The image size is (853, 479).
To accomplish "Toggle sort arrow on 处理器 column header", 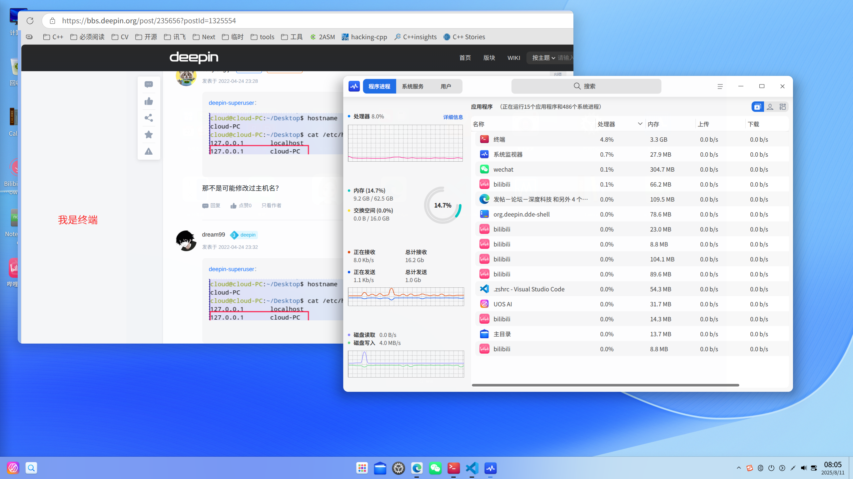I will click(x=640, y=124).
